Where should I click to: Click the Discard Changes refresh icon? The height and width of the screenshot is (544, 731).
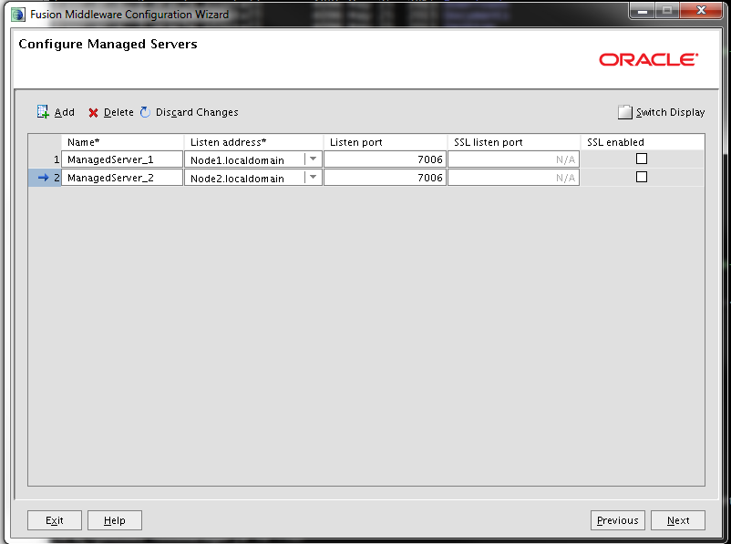(x=146, y=112)
